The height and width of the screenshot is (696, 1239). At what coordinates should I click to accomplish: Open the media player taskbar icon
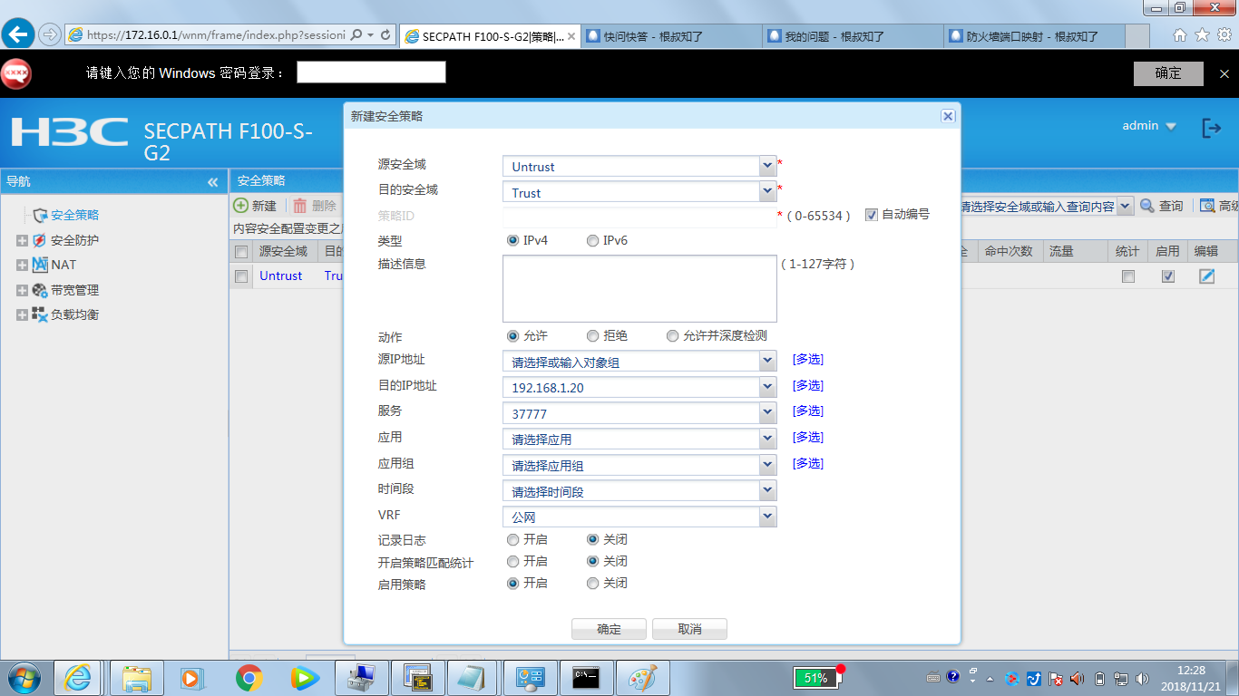tap(192, 678)
